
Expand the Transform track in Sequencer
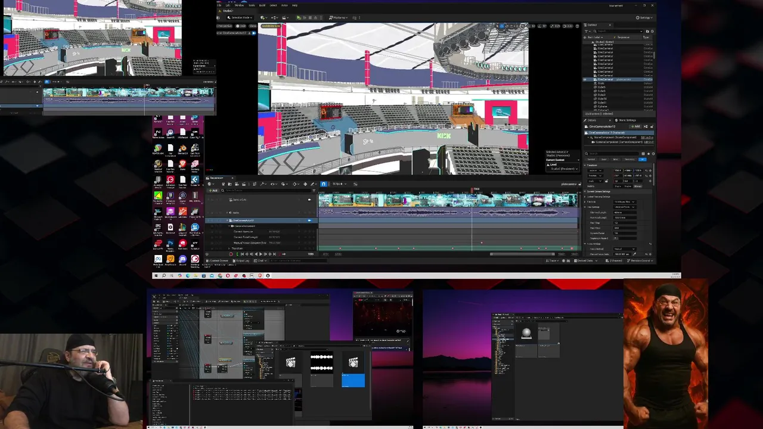(229, 248)
